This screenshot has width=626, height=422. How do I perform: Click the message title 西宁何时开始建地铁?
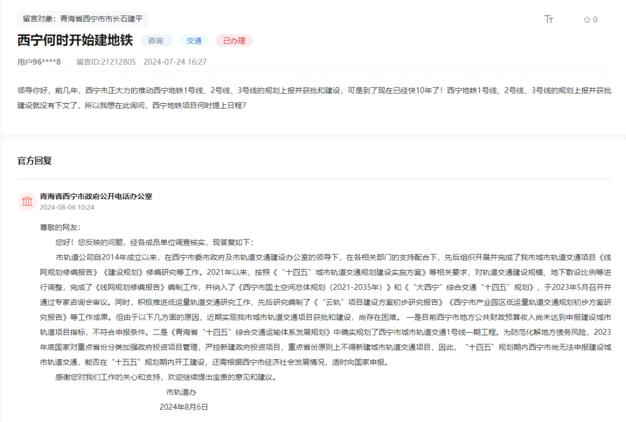75,41
